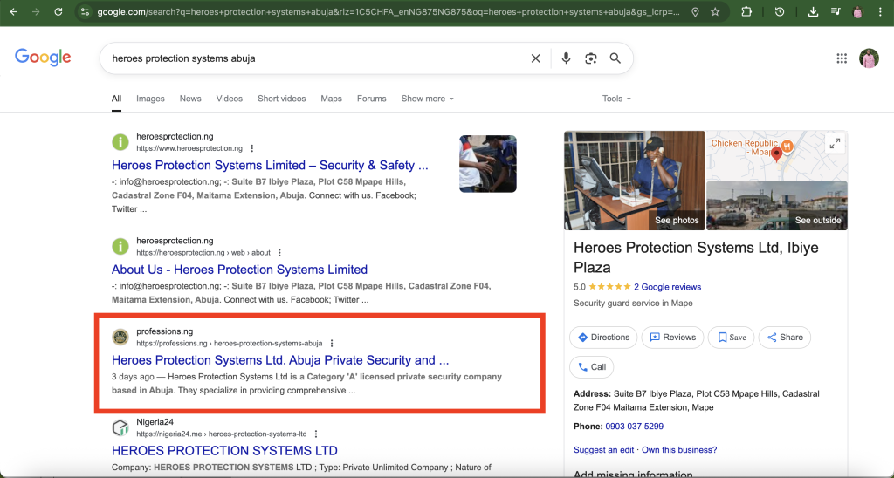This screenshot has height=478, width=894.
Task: Go back using browser back arrow
Action: 14,11
